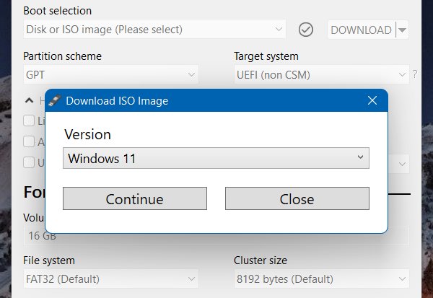Click the DOWNLOAD button

361,30
